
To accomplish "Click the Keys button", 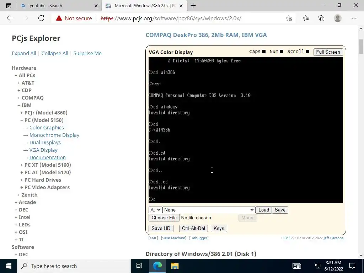I will (219, 229).
